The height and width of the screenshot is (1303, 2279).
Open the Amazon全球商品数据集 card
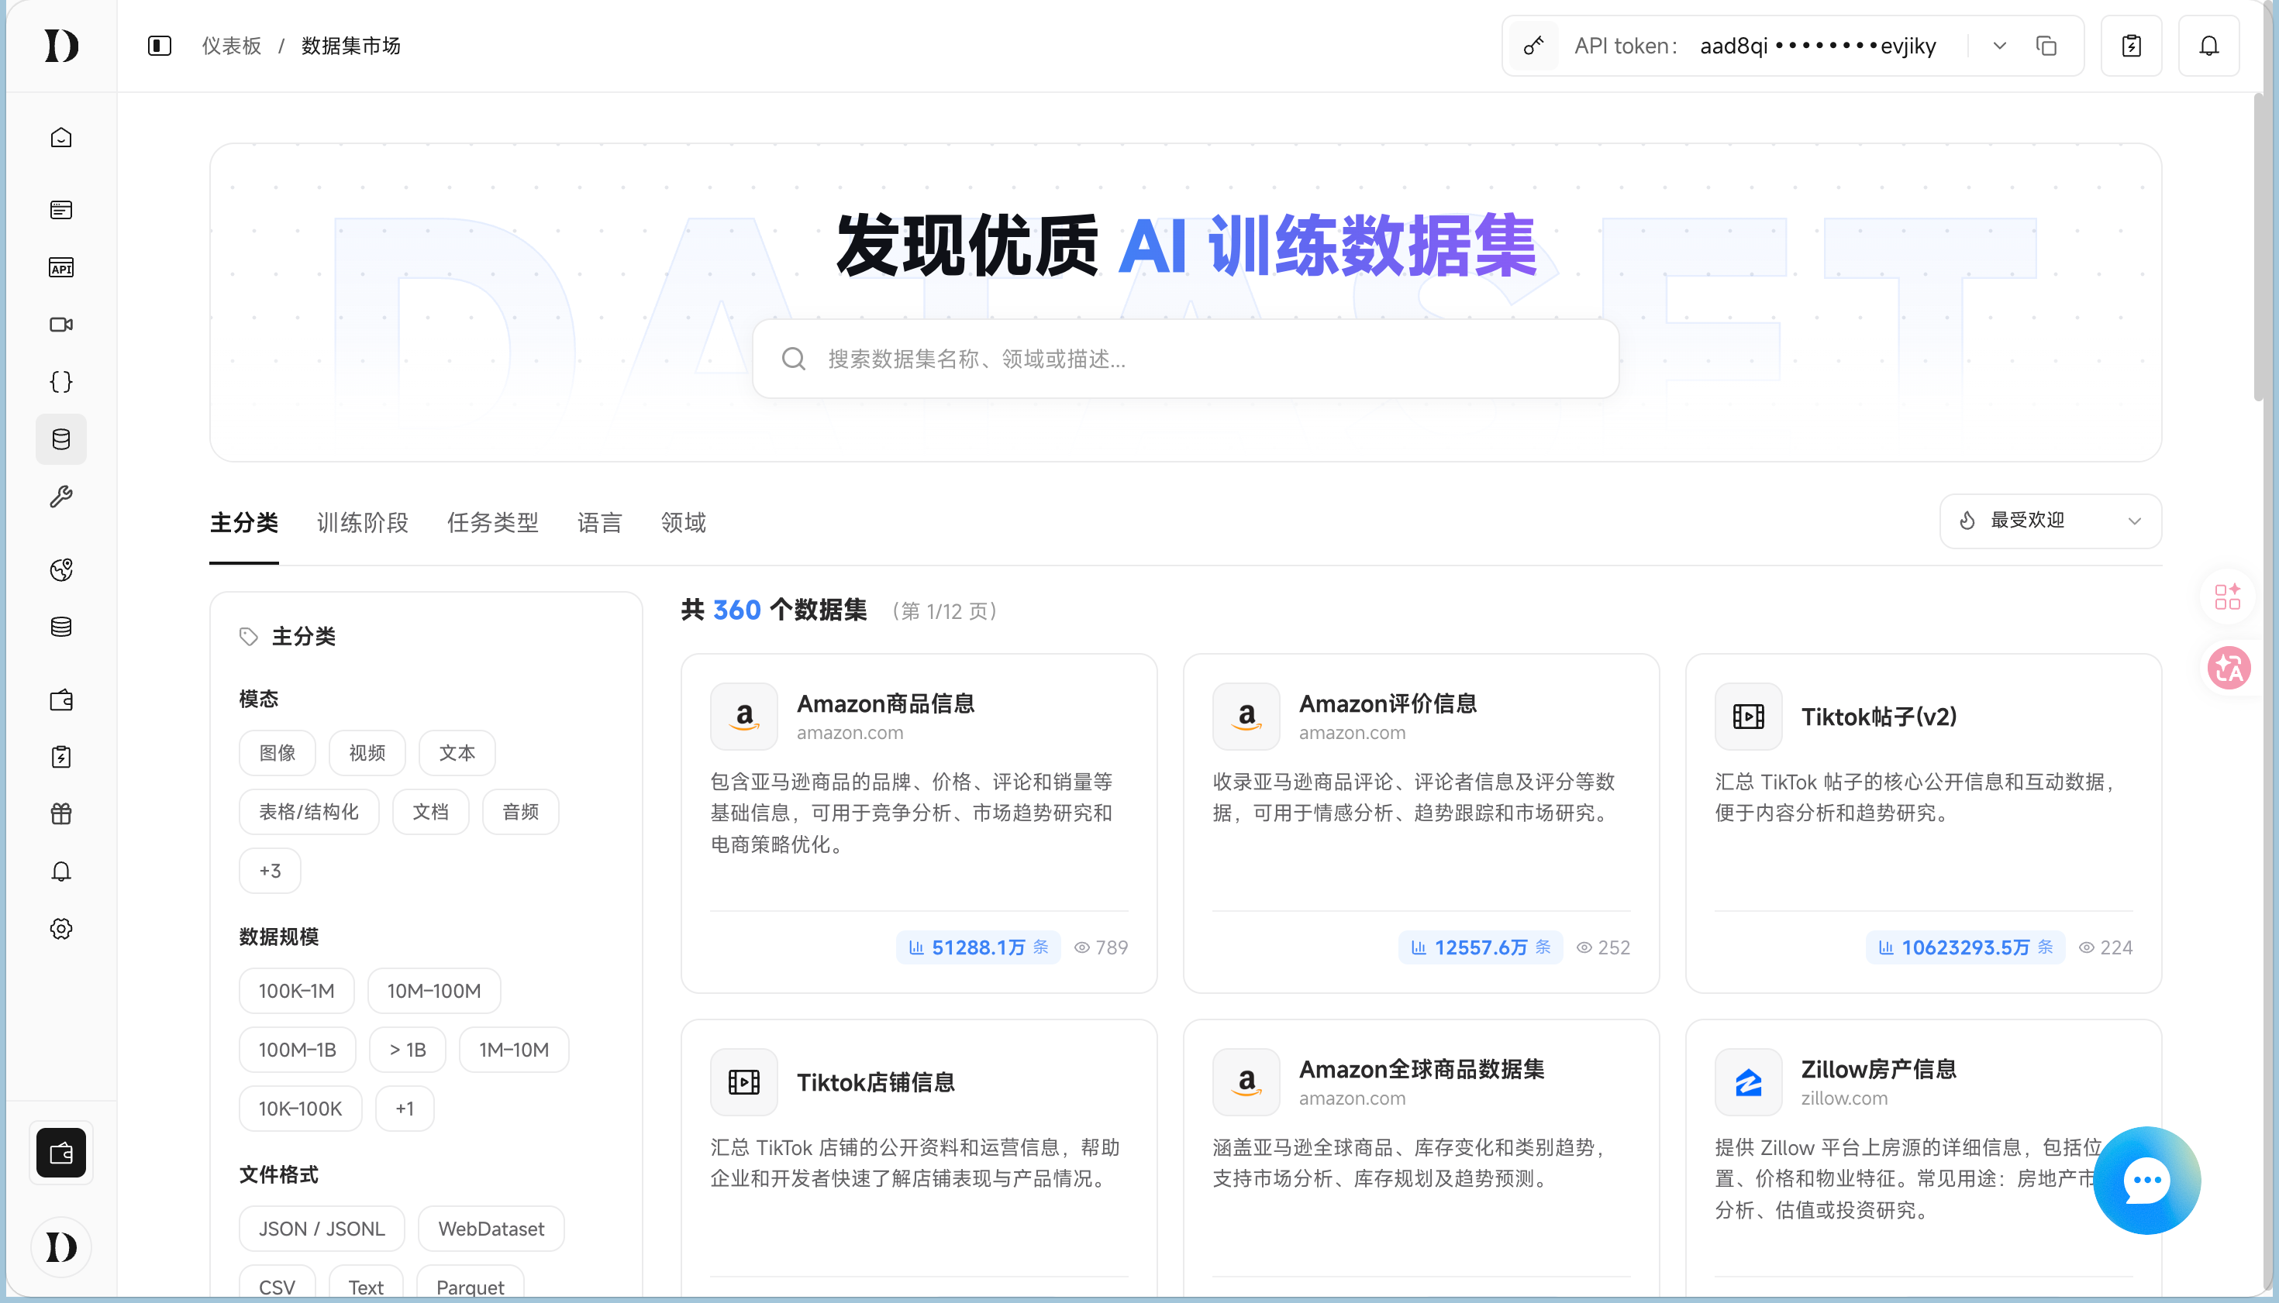(x=1421, y=1158)
